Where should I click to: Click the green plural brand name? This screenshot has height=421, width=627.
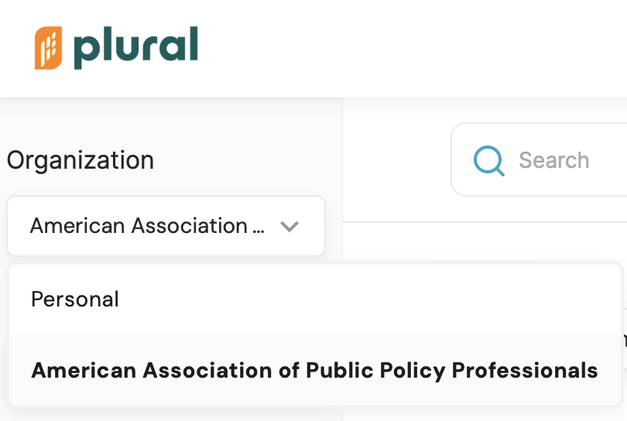point(136,46)
